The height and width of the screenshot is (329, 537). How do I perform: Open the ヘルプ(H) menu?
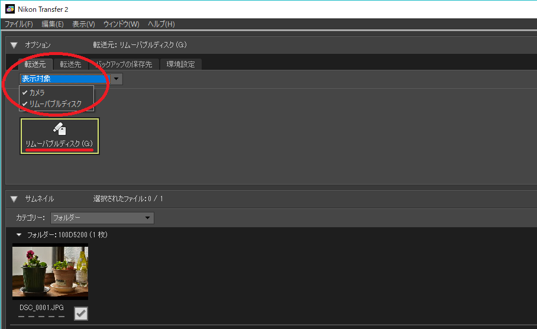point(161,24)
